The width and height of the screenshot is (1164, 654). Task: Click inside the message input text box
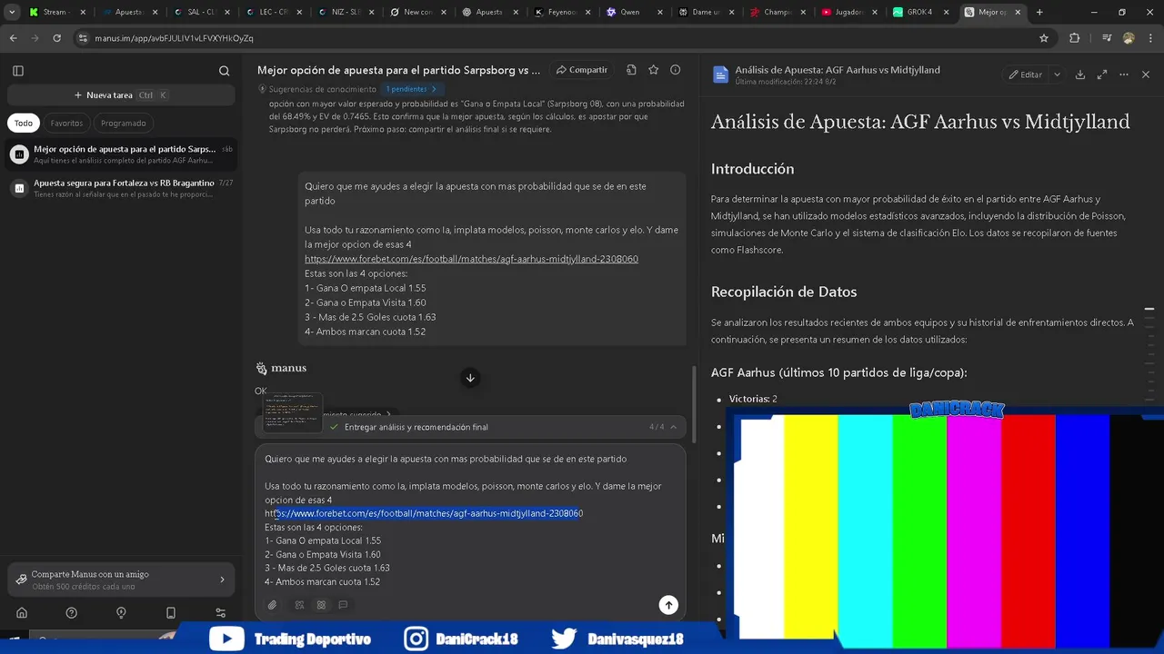[470, 520]
